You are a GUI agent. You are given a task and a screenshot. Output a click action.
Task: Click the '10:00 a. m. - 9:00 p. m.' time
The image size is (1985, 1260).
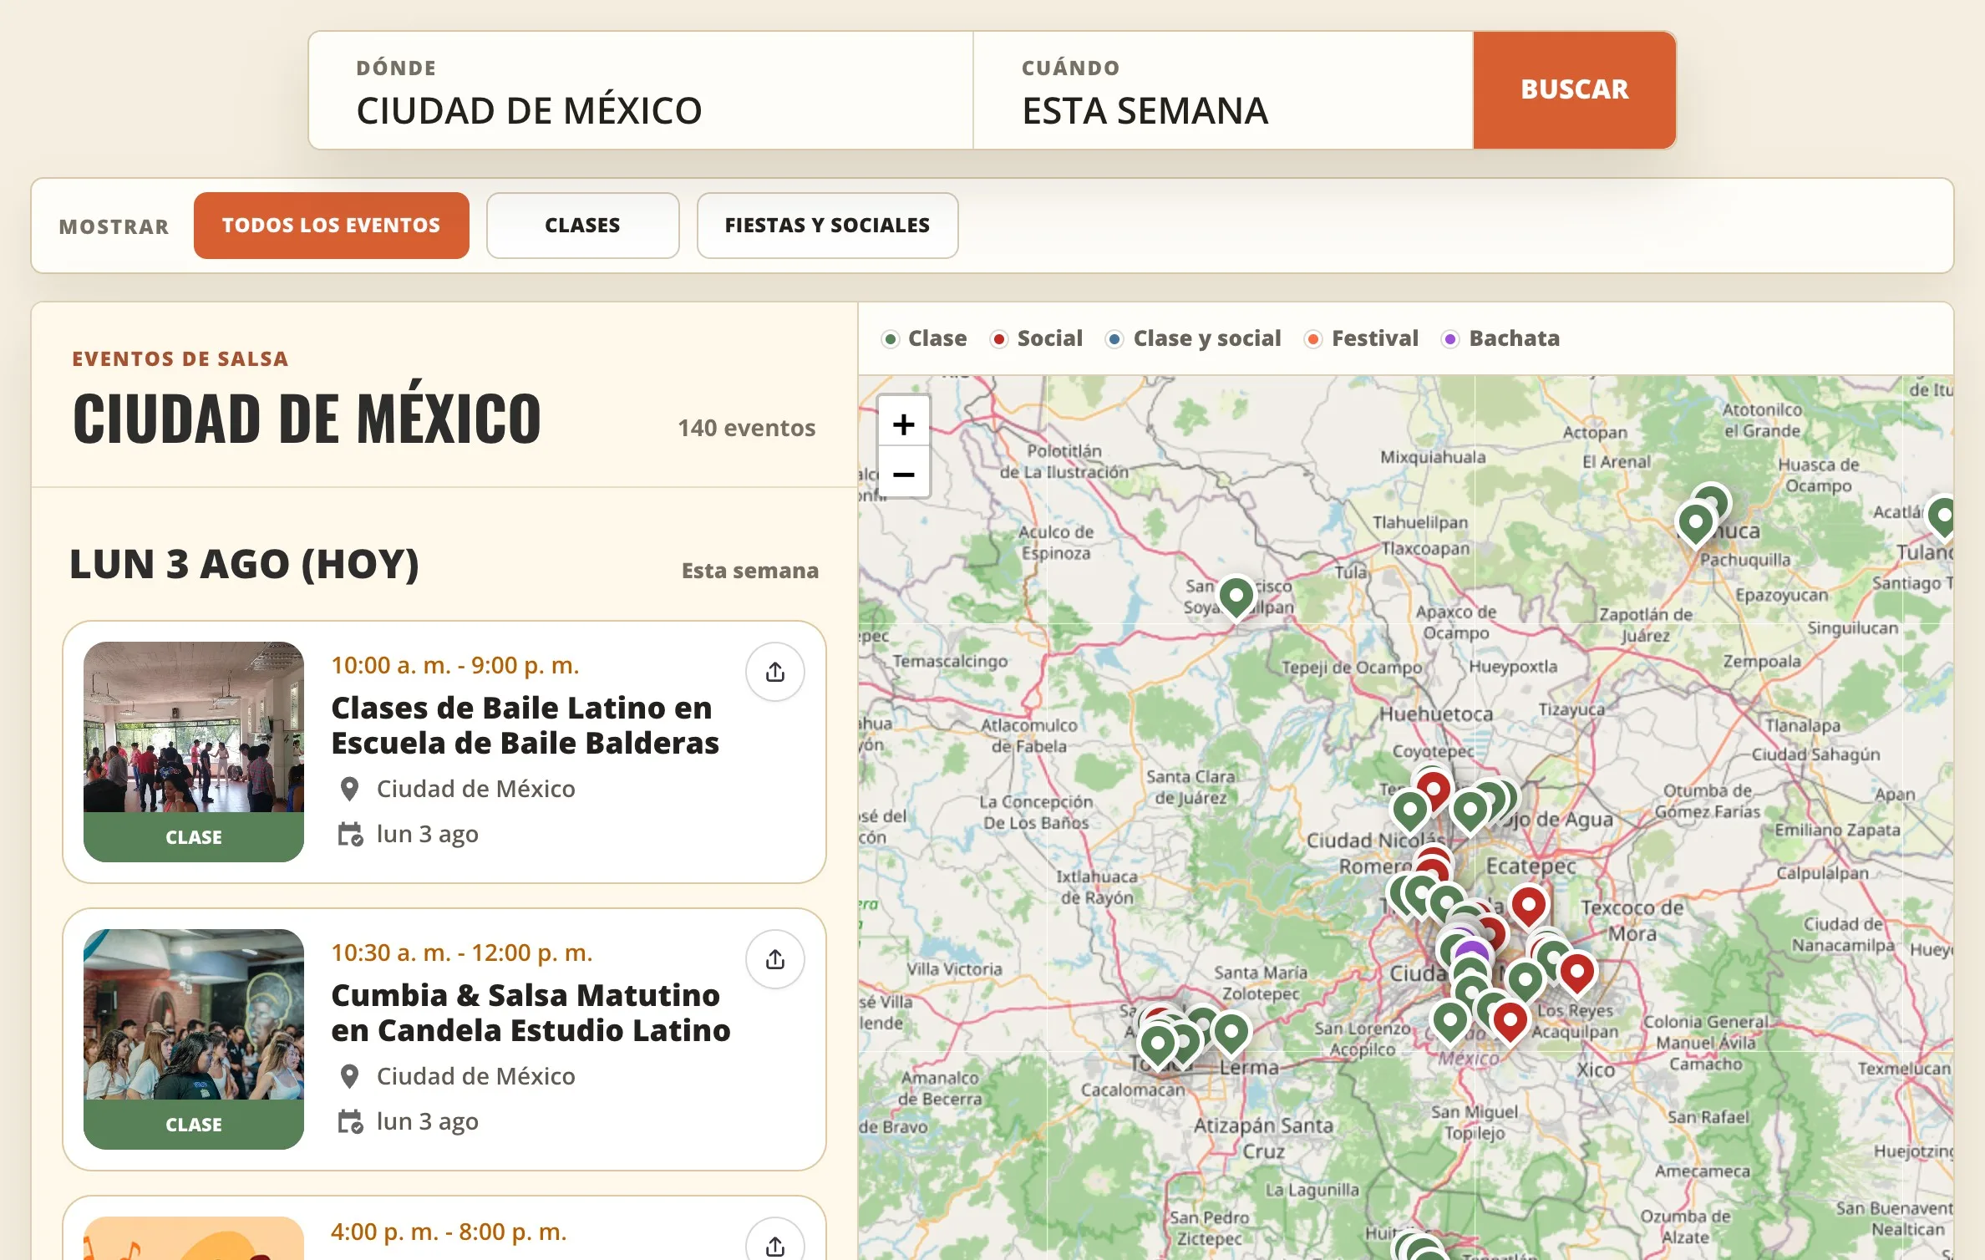(x=455, y=665)
